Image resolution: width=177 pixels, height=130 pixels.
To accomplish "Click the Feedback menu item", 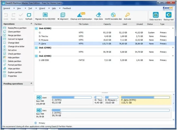I will click(67, 8).
